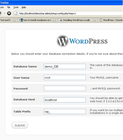The height and width of the screenshot is (140, 123).
Task: Switch to 'Installing WordPress Locally' tab
Action: pos(78,20)
